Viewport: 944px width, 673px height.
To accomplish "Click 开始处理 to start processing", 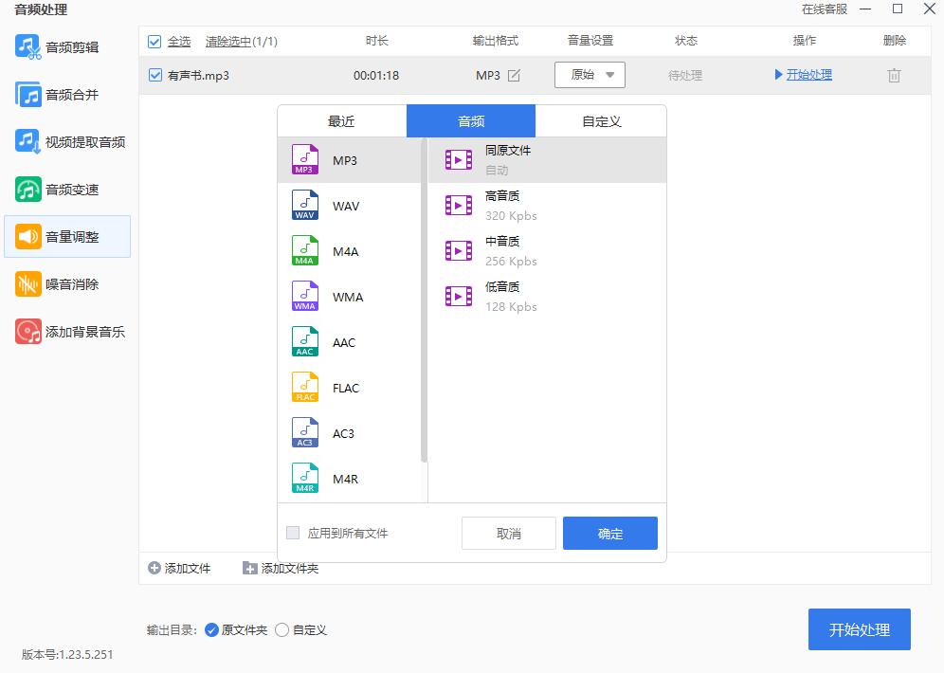I will pos(859,628).
